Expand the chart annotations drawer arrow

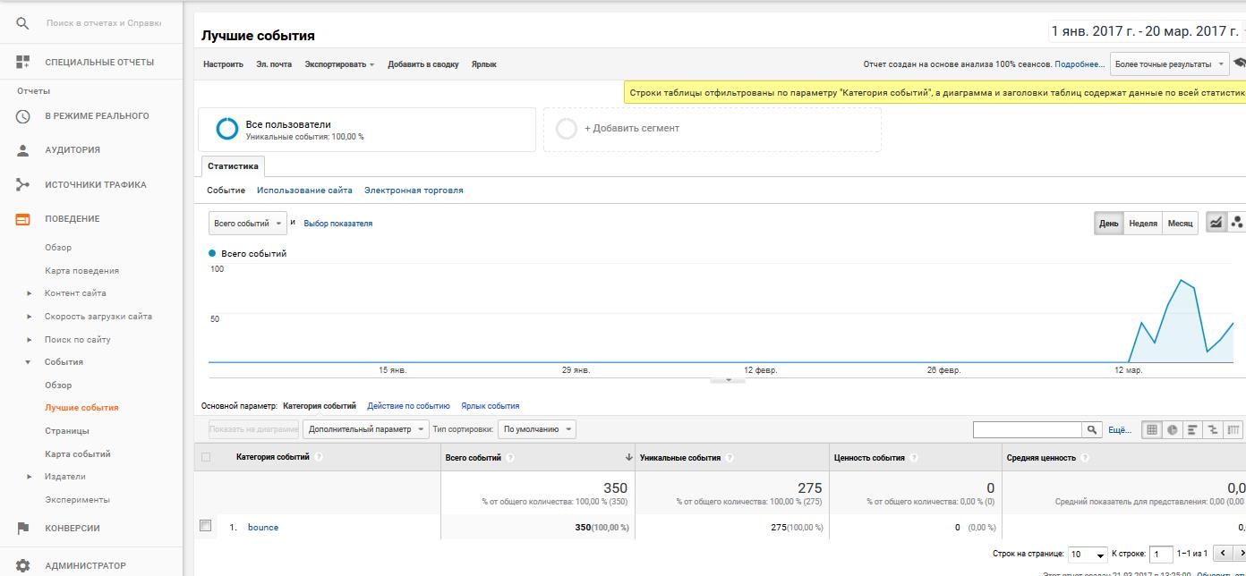pos(728,380)
